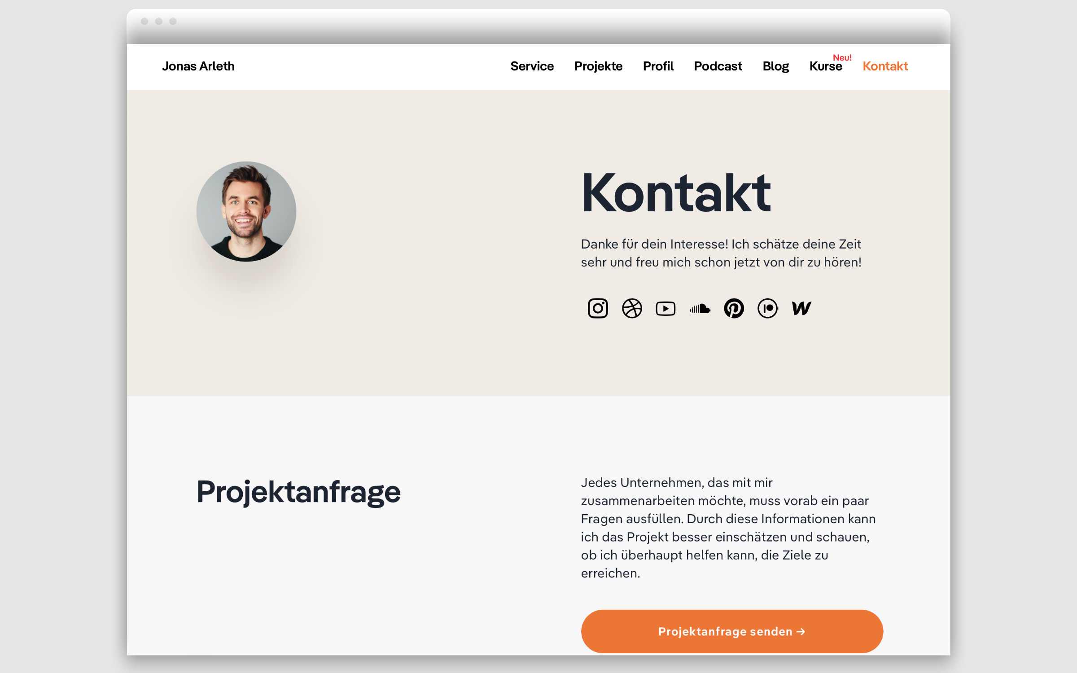Open Instagram profile link
The image size is (1077, 673).
click(x=598, y=308)
